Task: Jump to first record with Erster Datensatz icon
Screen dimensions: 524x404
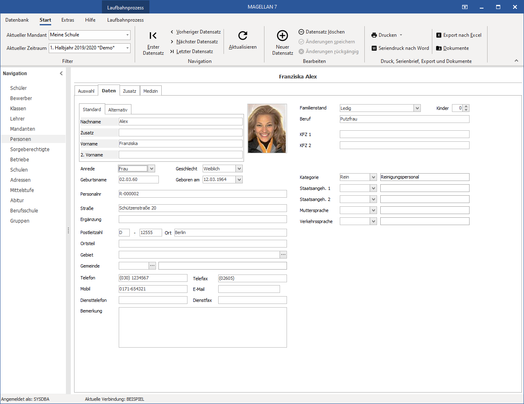Action: (x=153, y=36)
